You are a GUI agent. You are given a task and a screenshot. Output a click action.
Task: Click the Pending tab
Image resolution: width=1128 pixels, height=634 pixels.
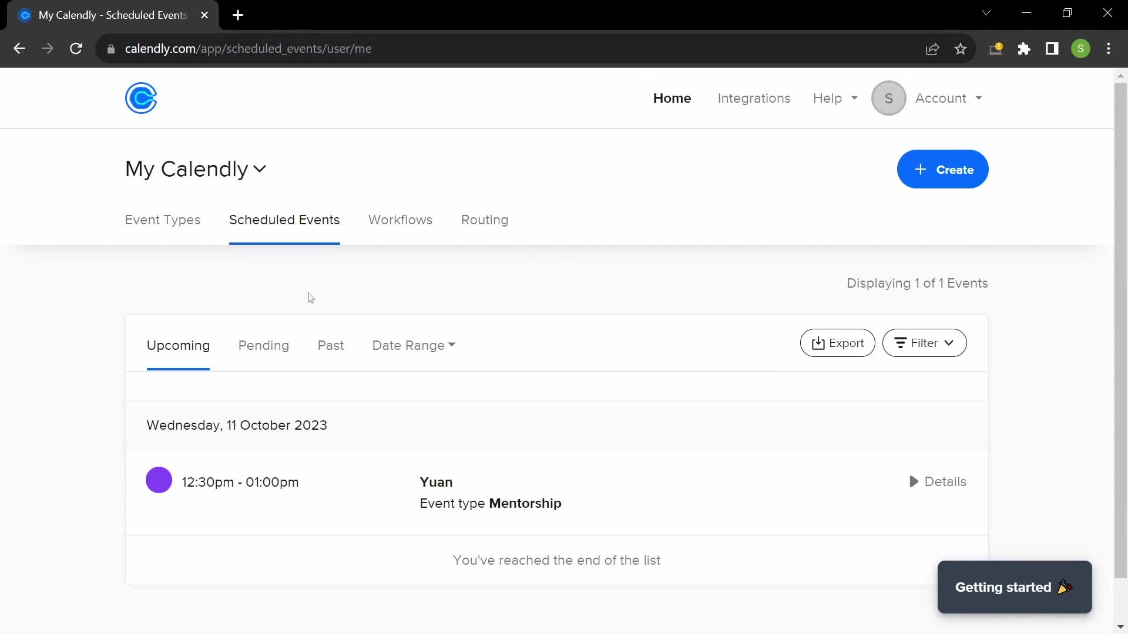tap(263, 345)
